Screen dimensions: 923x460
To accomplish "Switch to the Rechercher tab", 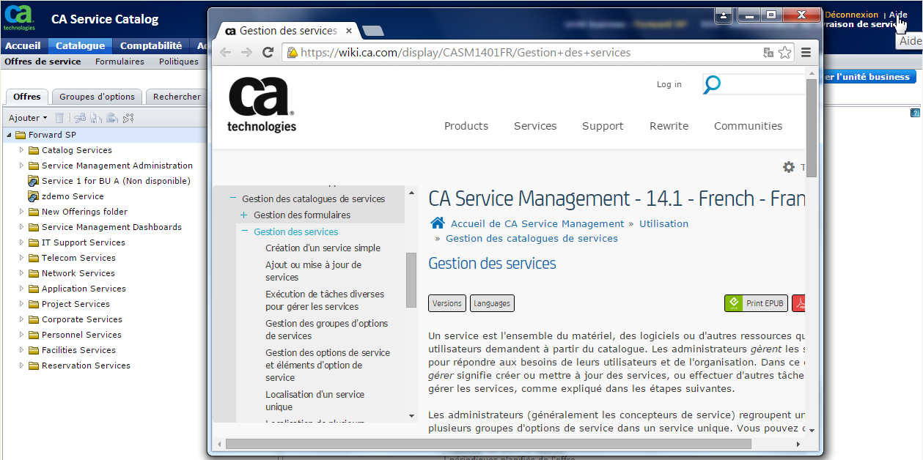I will pyautogui.click(x=177, y=97).
